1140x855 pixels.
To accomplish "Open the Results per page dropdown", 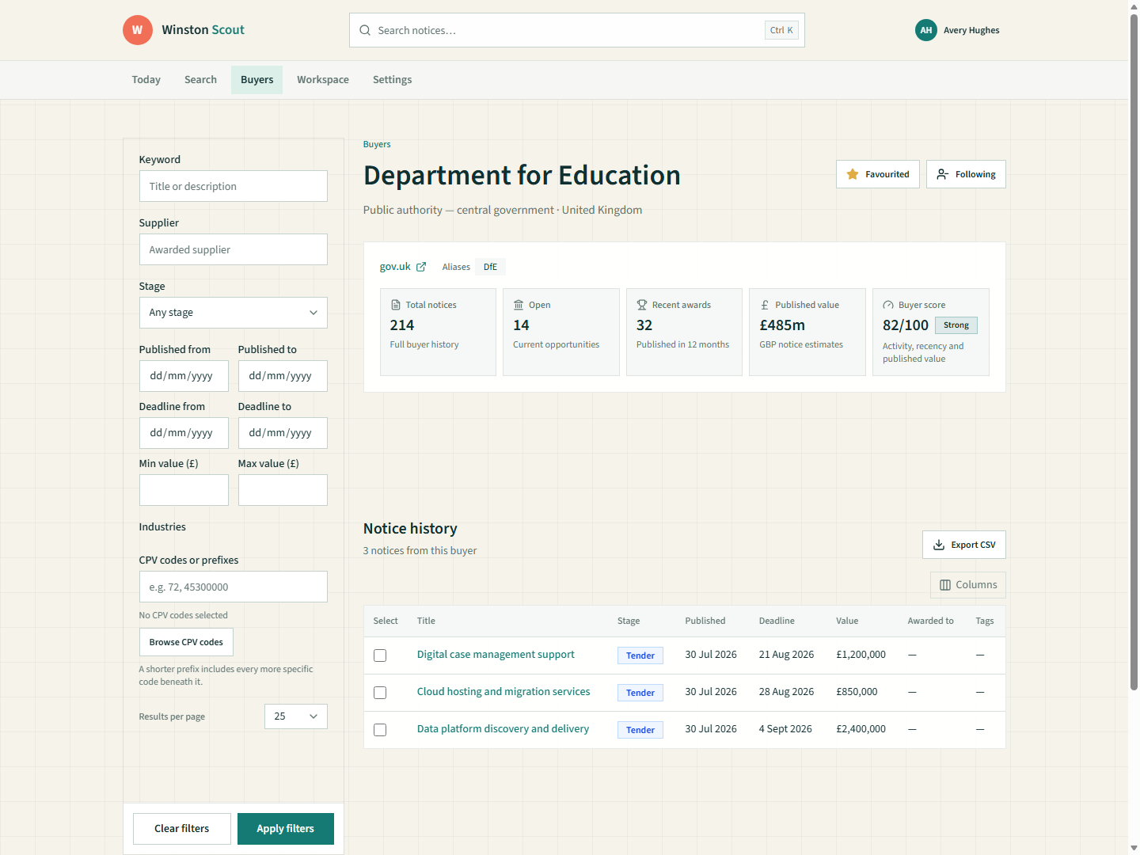I will 296,716.
